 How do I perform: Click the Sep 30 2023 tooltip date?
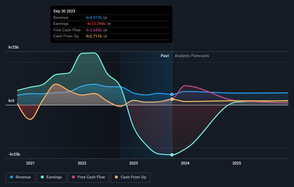[64, 11]
